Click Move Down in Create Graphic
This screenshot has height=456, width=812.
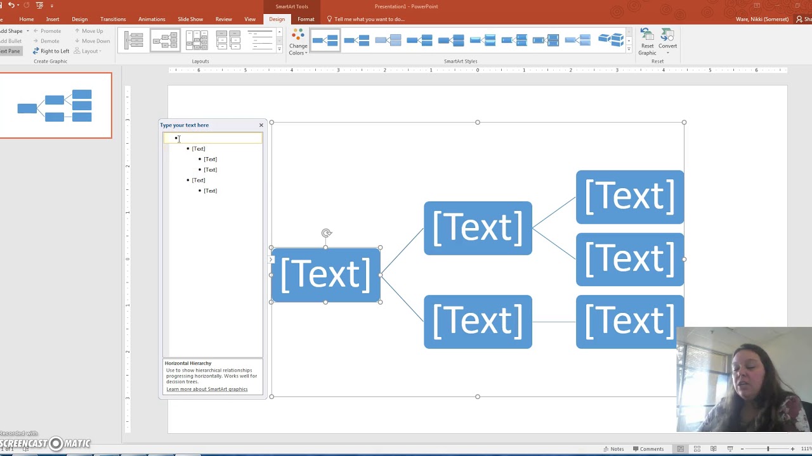tap(92, 41)
